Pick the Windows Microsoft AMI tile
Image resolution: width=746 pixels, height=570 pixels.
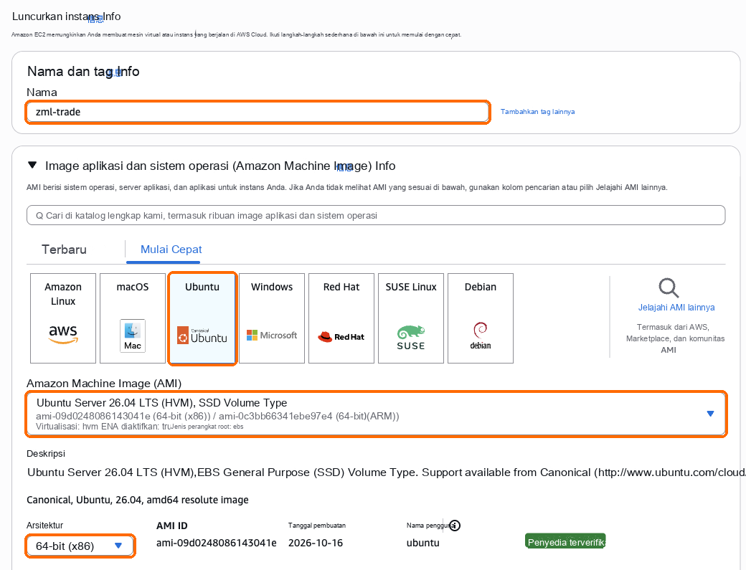point(272,318)
